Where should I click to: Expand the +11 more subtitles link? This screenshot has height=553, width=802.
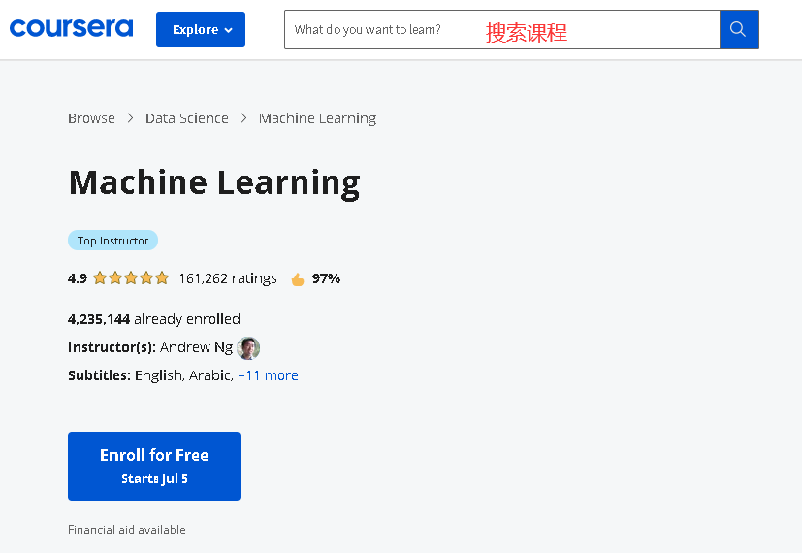point(268,375)
